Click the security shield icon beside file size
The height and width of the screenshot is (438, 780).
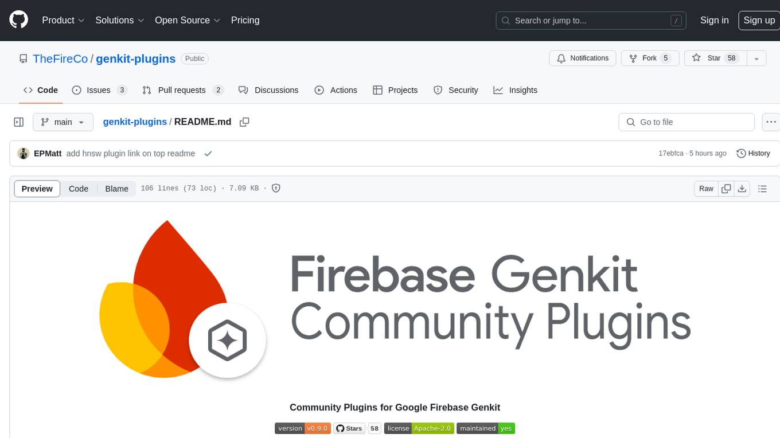click(276, 188)
